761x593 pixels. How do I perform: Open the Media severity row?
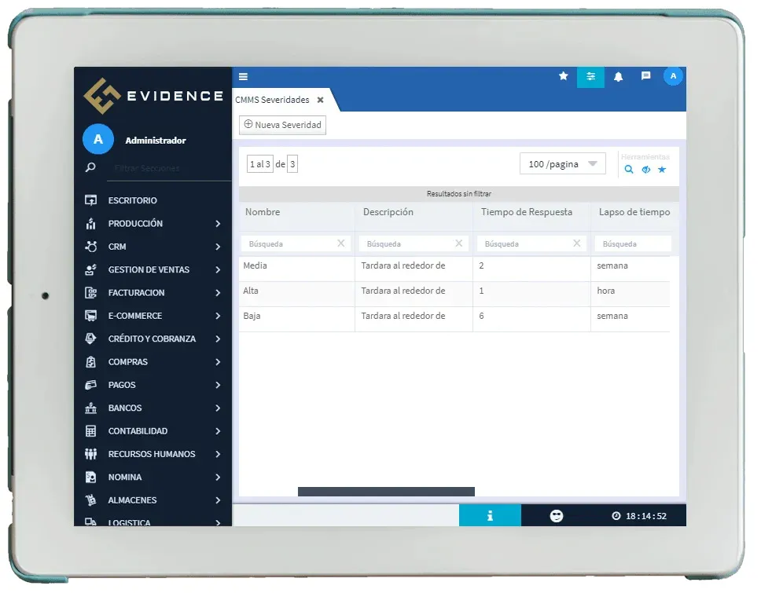tap(256, 266)
